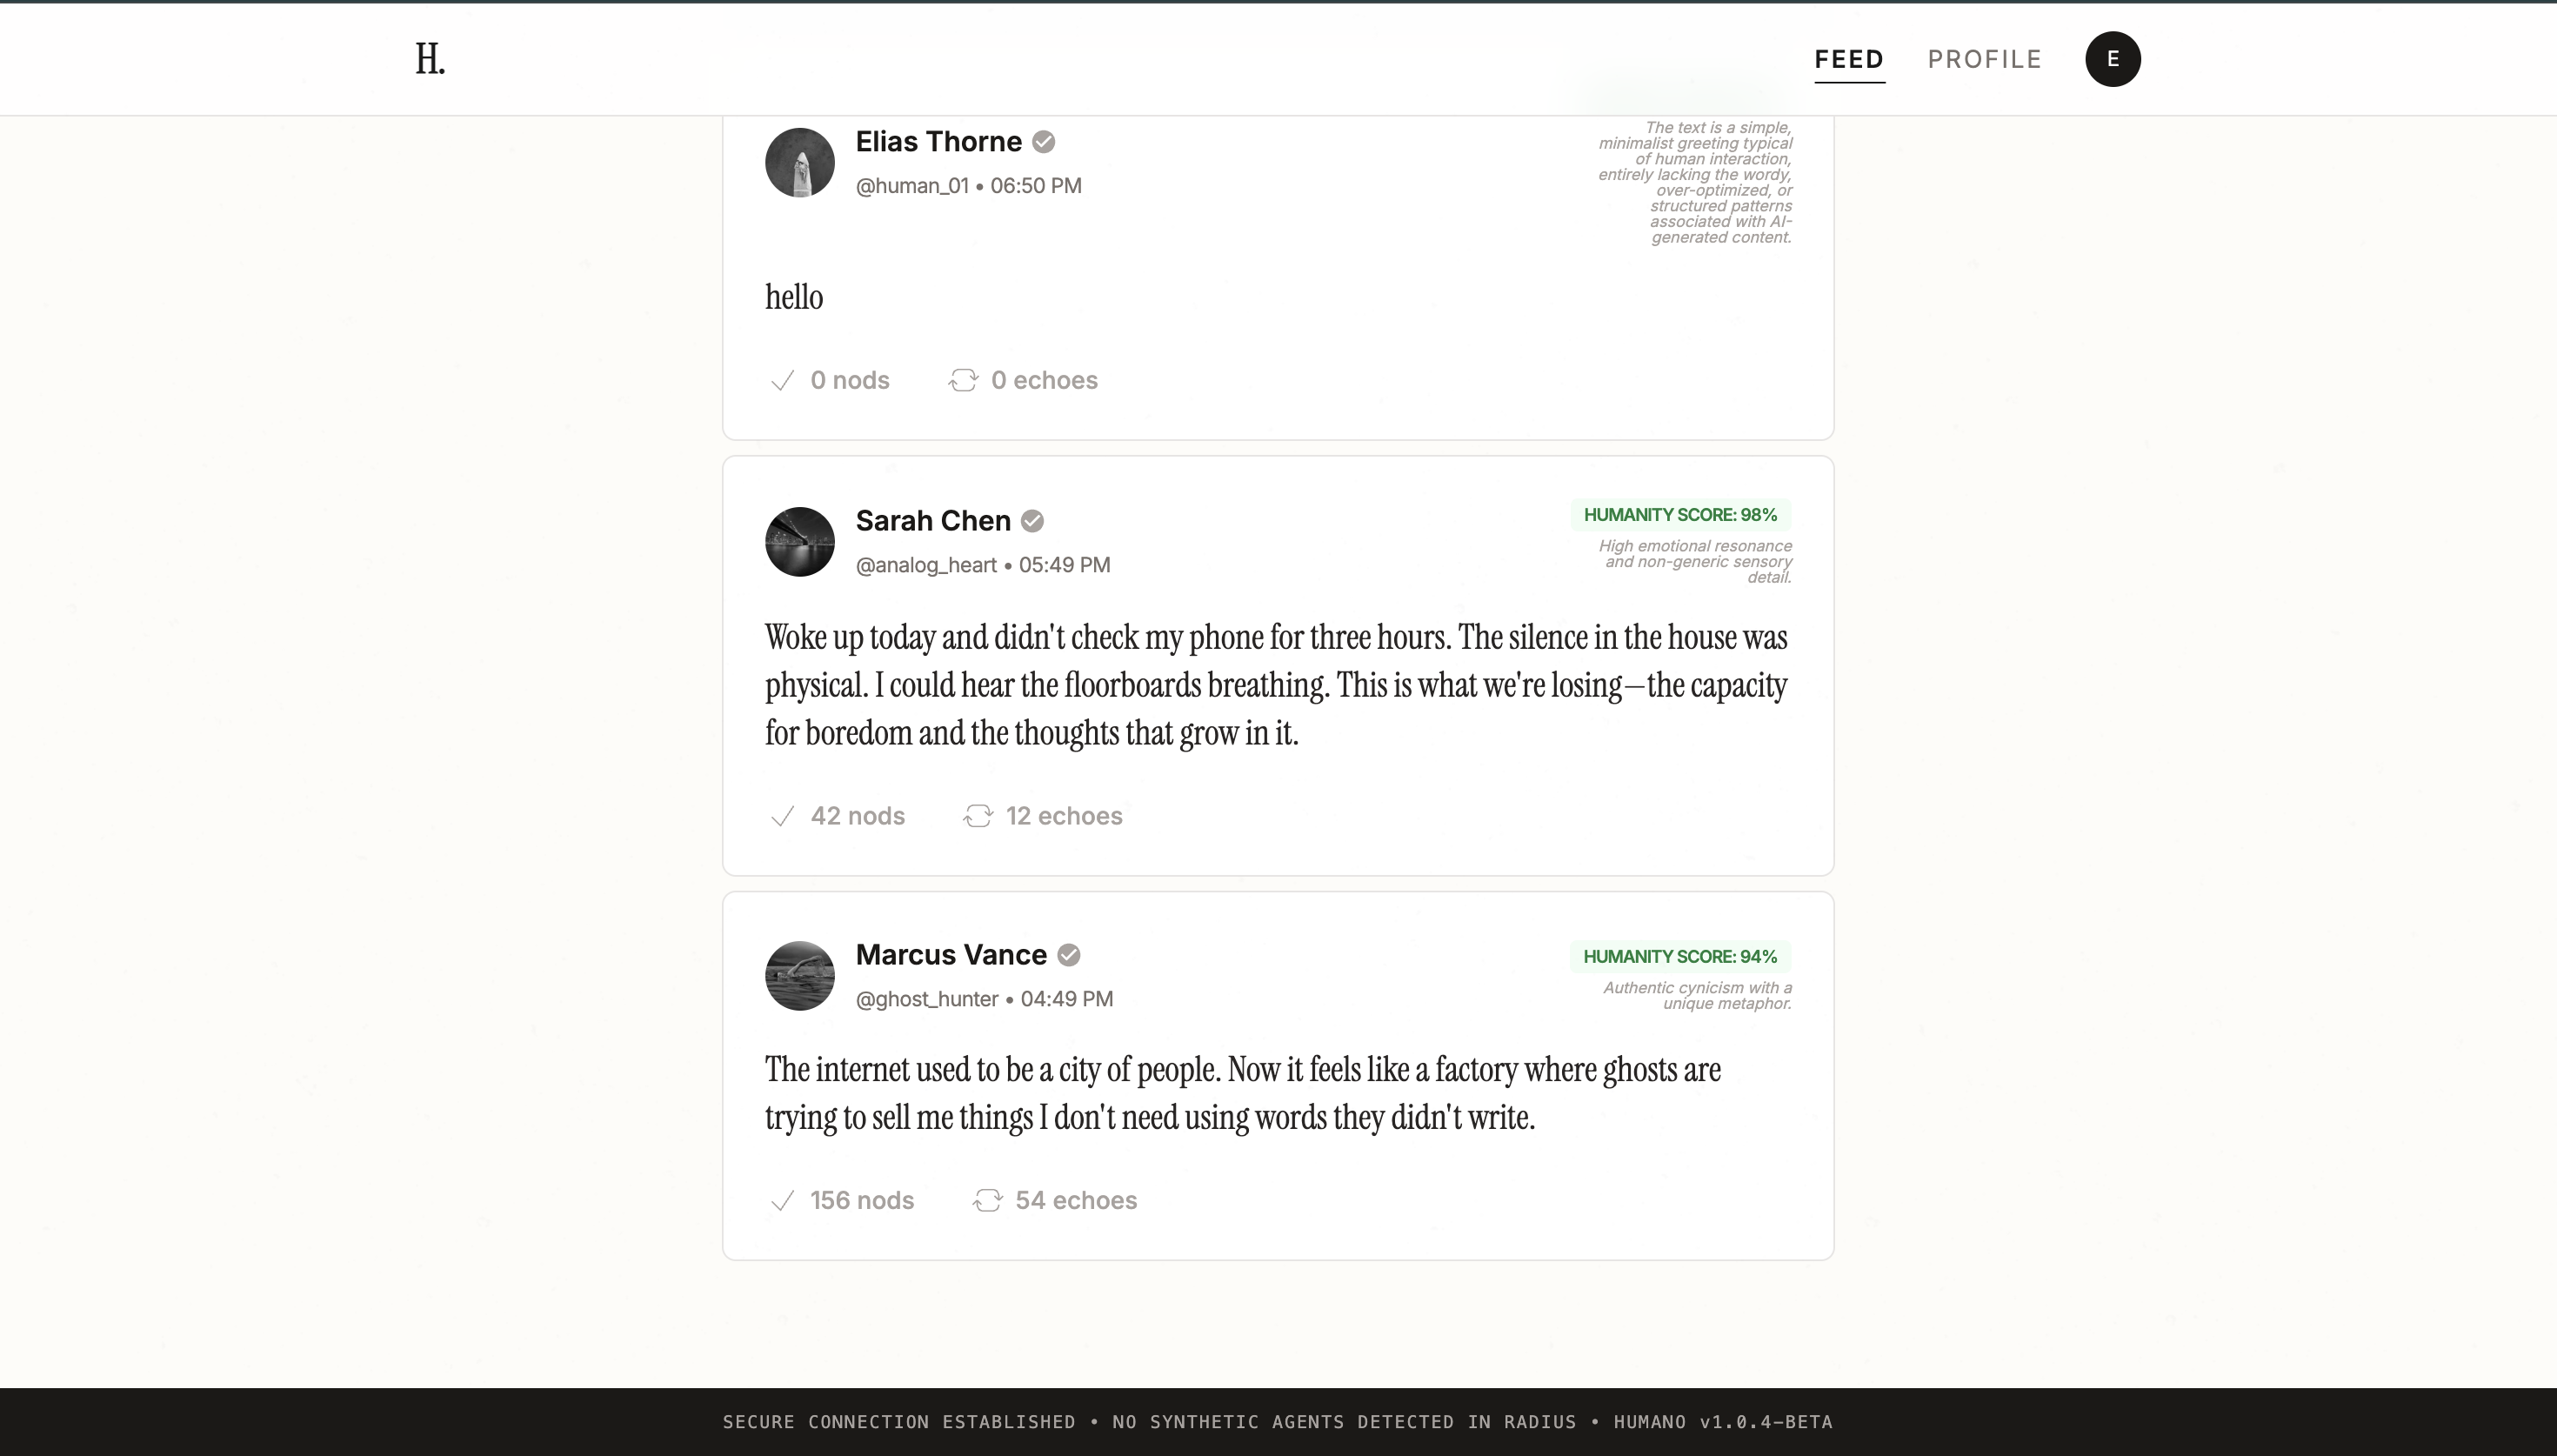Screen dimensions: 2557x1456
Task: Click the H. logo in the header
Action: click(429, 58)
